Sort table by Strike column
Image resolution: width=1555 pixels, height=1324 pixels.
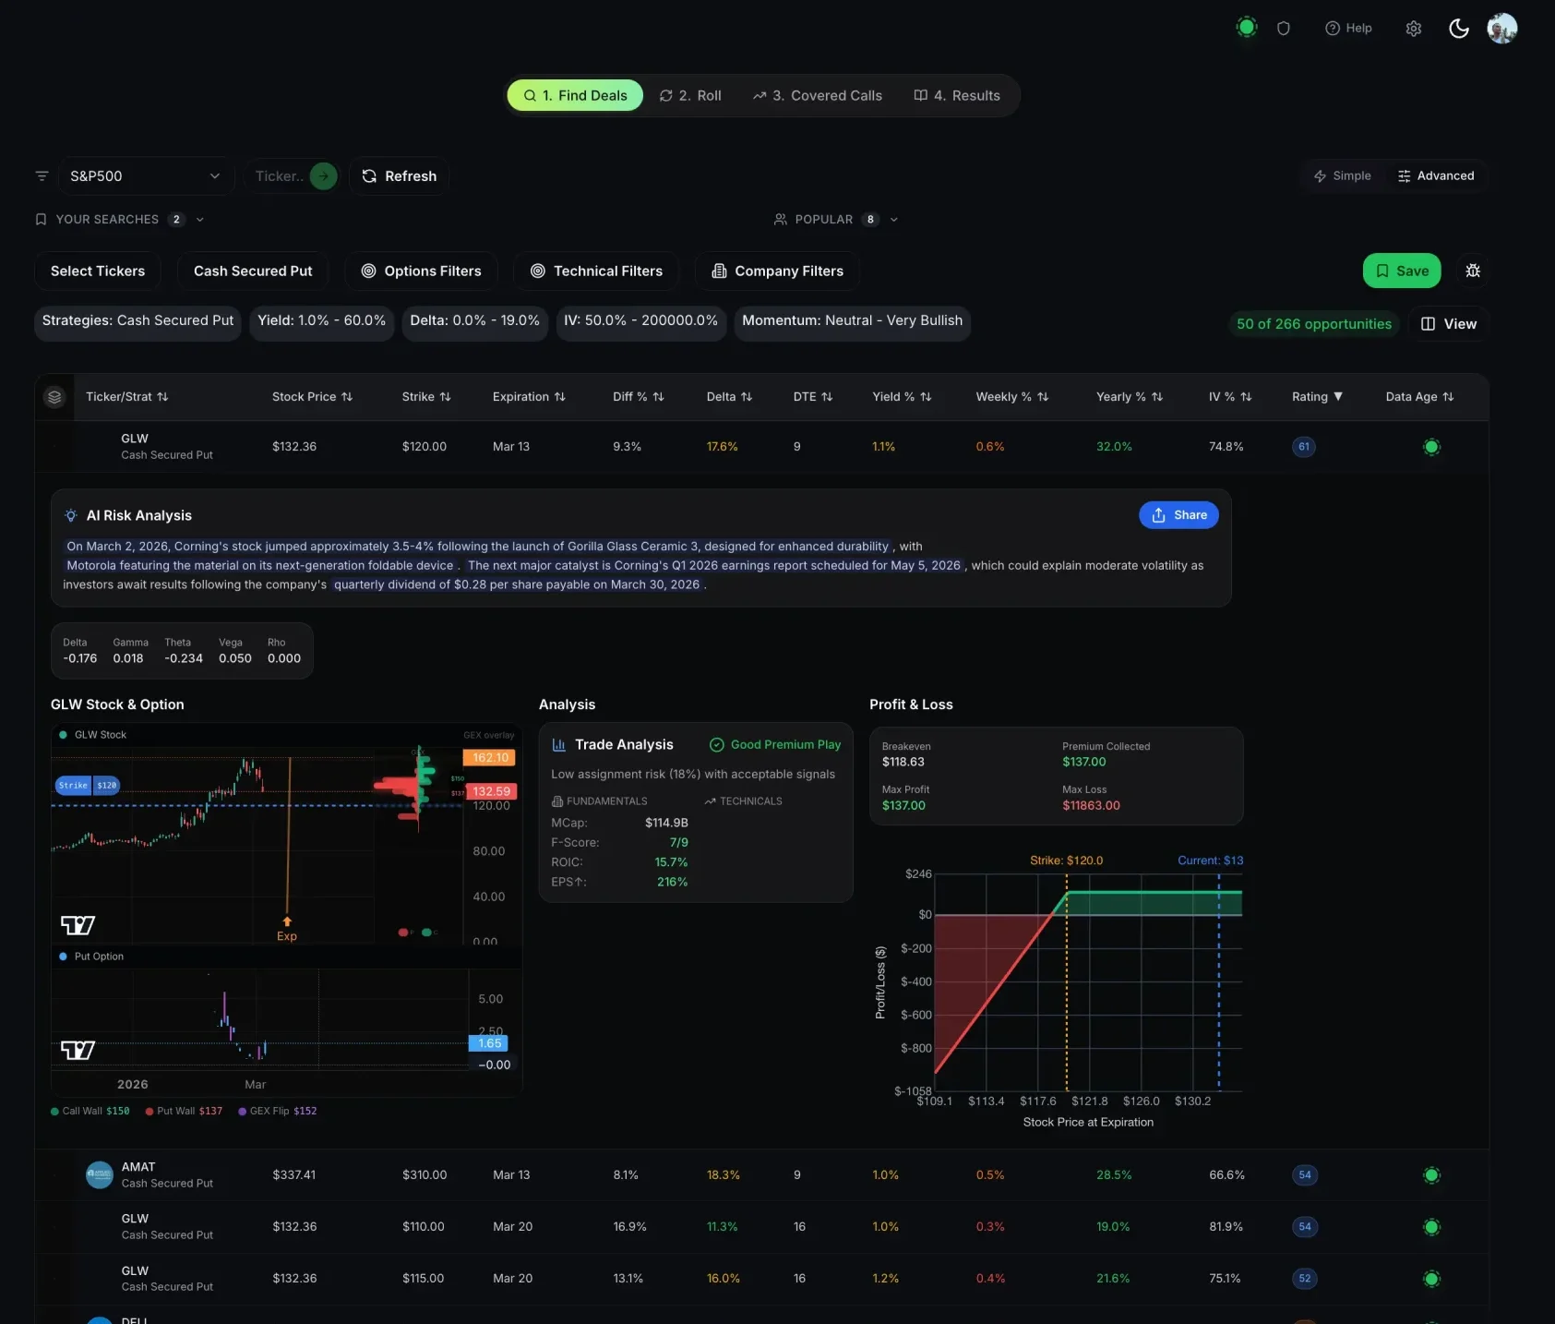click(426, 397)
